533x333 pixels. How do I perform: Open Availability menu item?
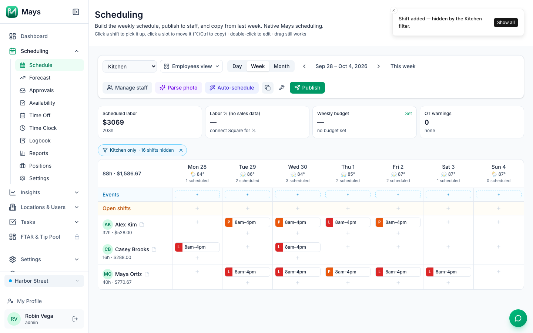click(x=50, y=103)
